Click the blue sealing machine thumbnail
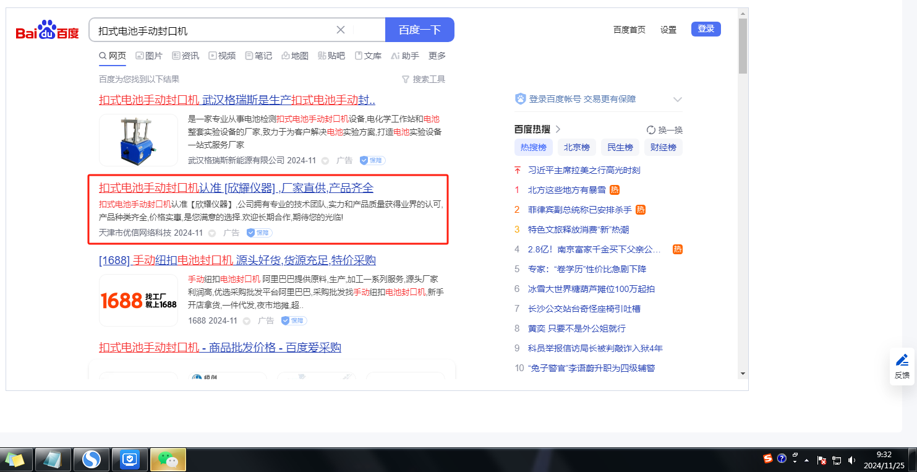 [139, 140]
